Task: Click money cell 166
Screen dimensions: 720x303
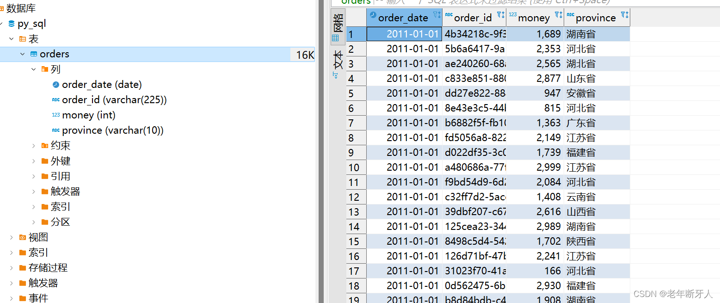Action: point(535,271)
